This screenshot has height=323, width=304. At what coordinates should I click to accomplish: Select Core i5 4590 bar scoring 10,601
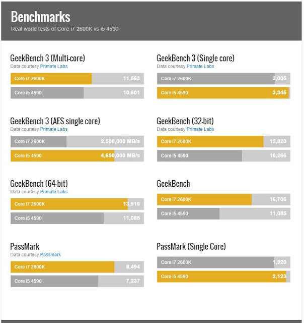coord(77,93)
